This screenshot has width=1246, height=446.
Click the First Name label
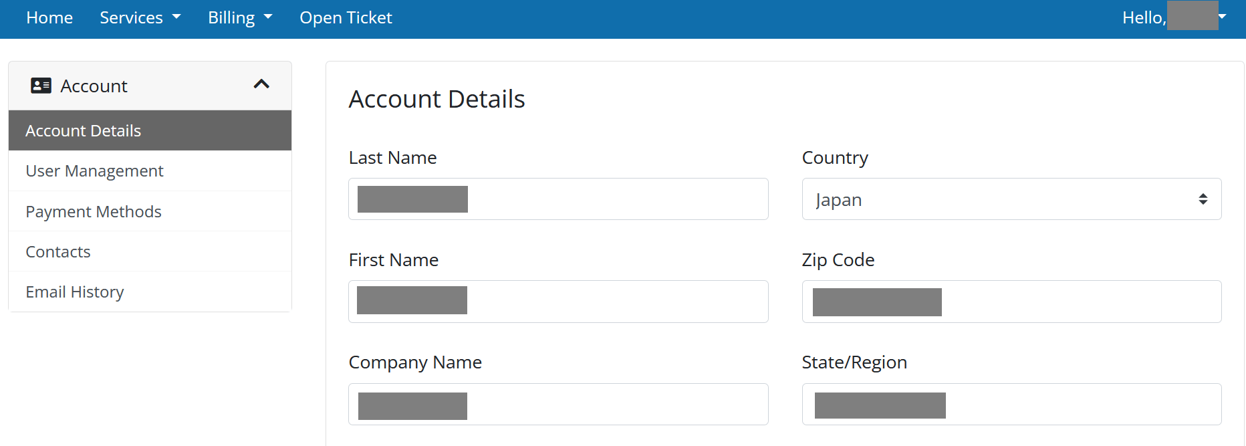click(394, 260)
